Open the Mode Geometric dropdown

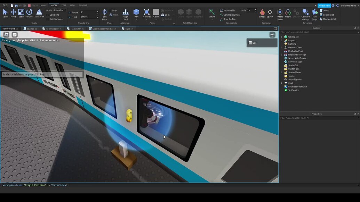pyautogui.click(x=59, y=10)
